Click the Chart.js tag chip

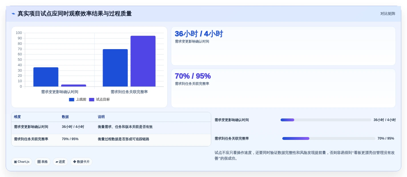22,162
